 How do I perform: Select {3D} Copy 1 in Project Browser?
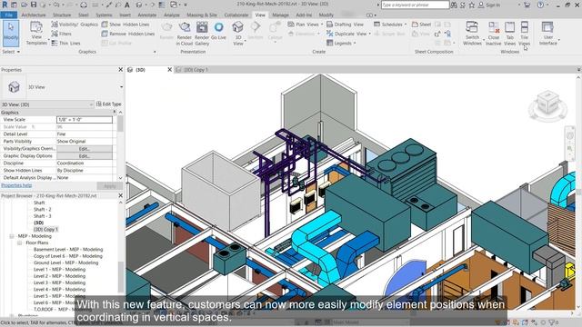pyautogui.click(x=46, y=230)
